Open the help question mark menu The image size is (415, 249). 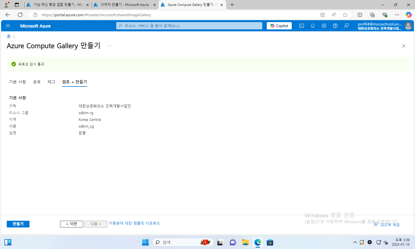[x=335, y=26]
